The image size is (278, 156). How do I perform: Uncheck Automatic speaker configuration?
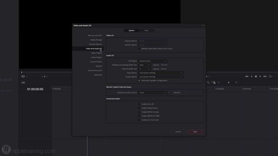139,81
